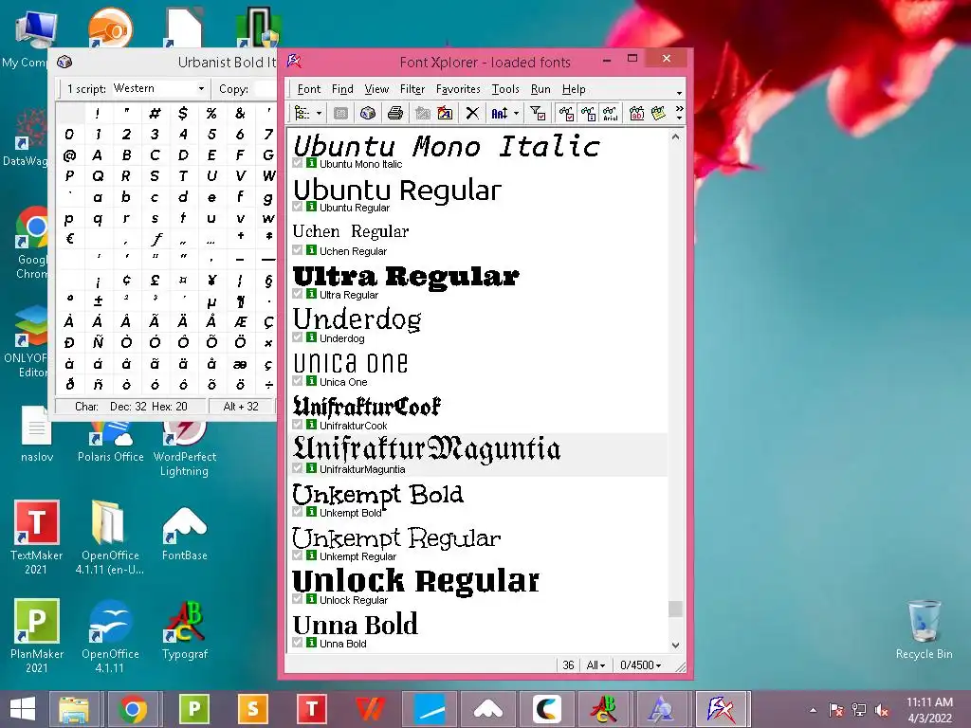The width and height of the screenshot is (971, 728).
Task: Click the Chrome icon in the taskbar
Action: [133, 709]
